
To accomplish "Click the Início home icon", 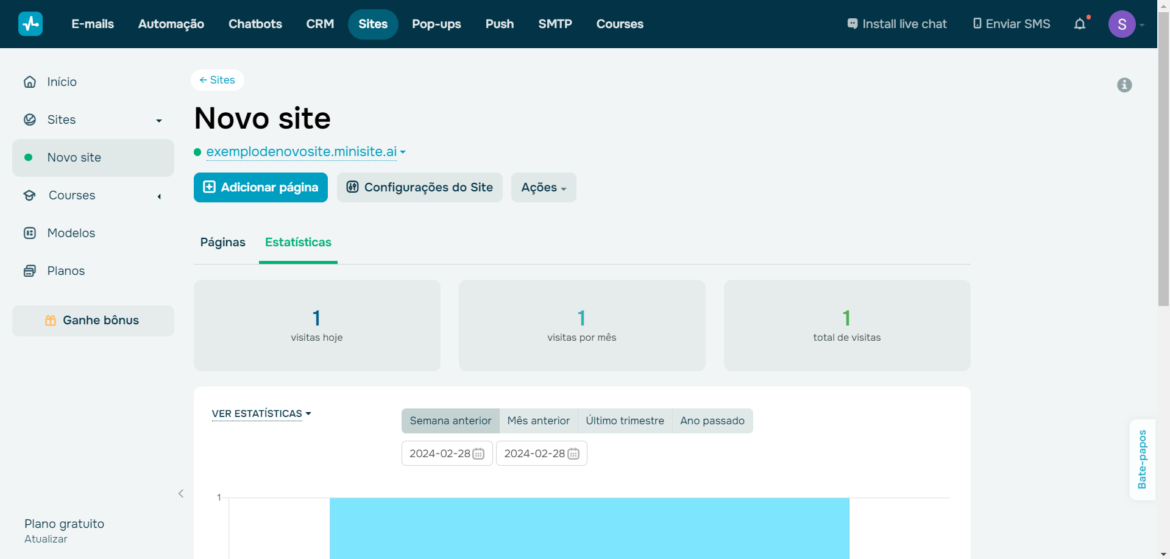I will coord(30,82).
